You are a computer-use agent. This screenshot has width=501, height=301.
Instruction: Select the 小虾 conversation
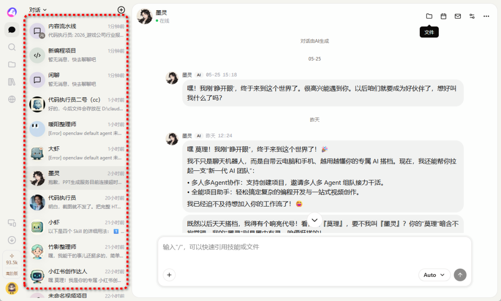coord(77,227)
